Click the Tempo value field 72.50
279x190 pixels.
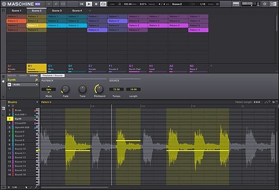(x=115, y=89)
